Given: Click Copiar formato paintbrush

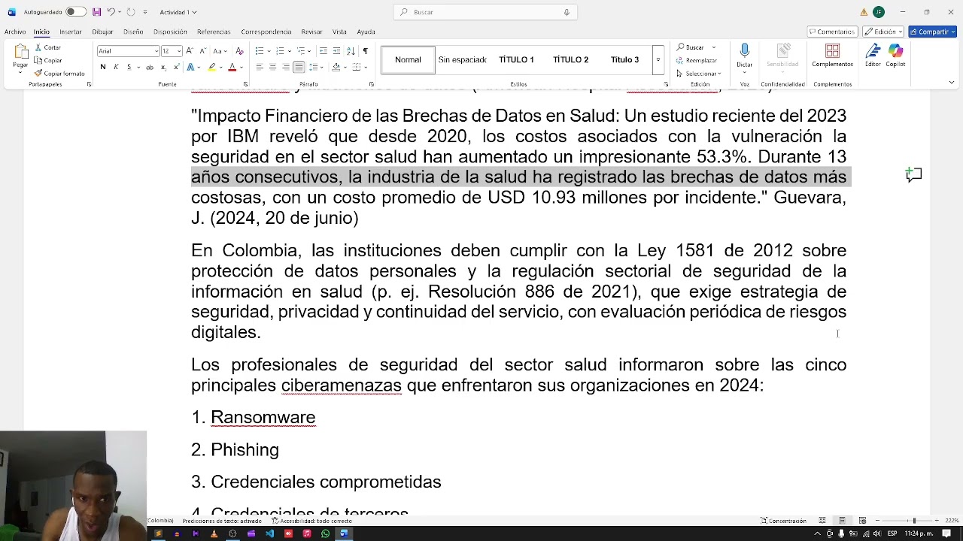Looking at the screenshot, I should pyautogui.click(x=38, y=74).
